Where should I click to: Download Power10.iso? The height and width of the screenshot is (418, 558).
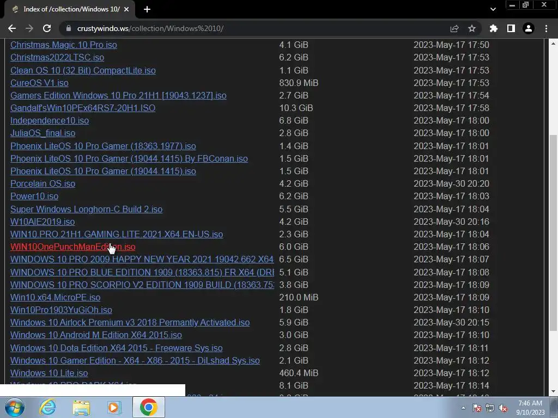pyautogui.click(x=34, y=196)
